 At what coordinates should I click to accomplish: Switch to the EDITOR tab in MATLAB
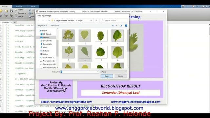click(5, 6)
